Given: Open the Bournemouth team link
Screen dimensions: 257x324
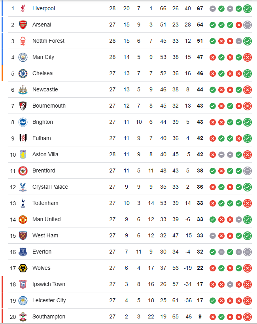Looking at the screenshot, I should pyautogui.click(x=49, y=106).
